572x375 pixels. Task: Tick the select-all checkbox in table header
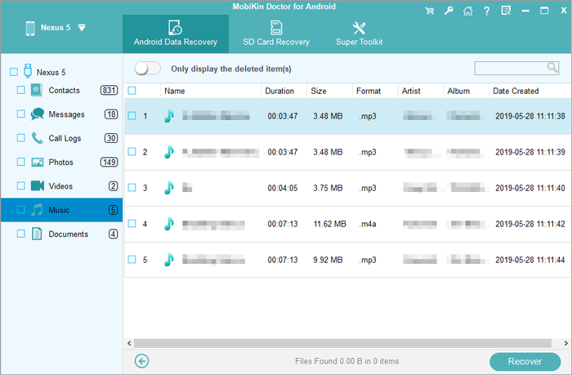[132, 91]
